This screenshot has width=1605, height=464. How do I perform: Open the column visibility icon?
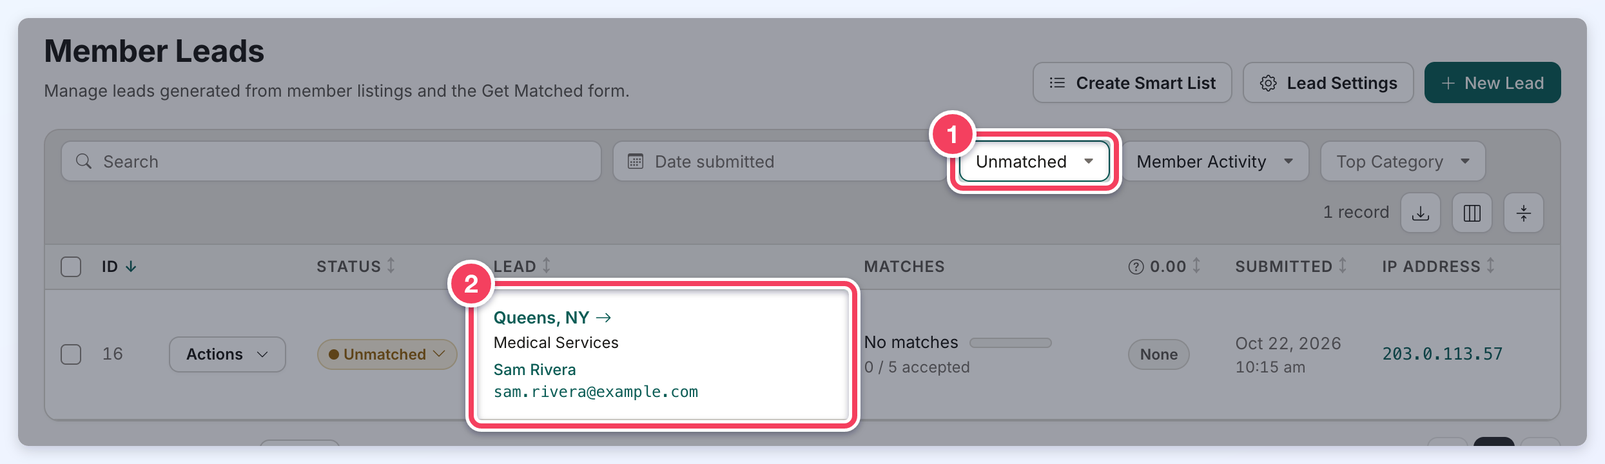[x=1472, y=213]
